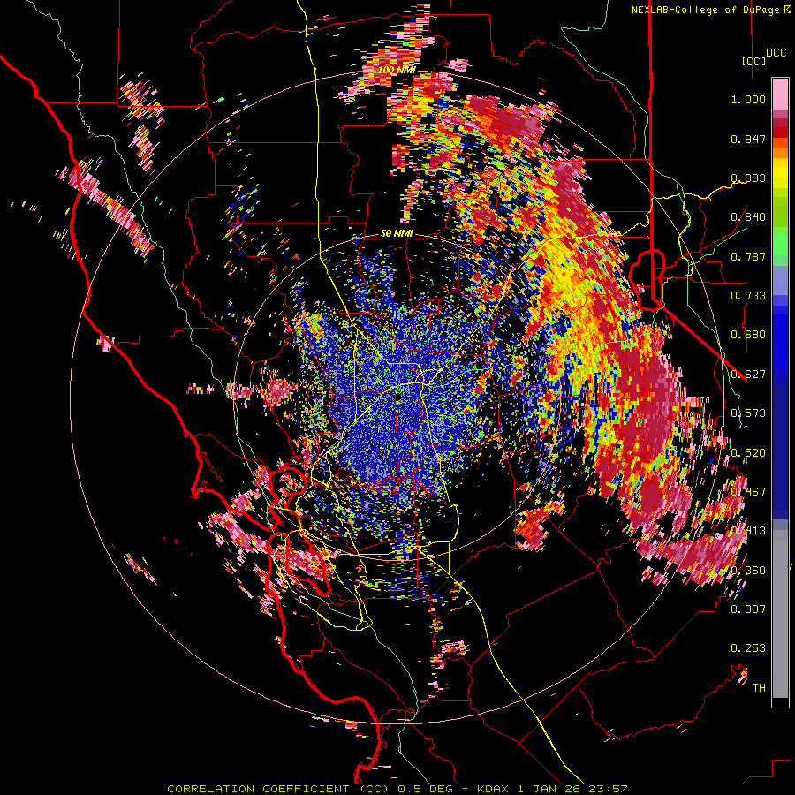795x795 pixels.
Task: Select the 1.000 value on the CC scale
Action: coord(748,99)
